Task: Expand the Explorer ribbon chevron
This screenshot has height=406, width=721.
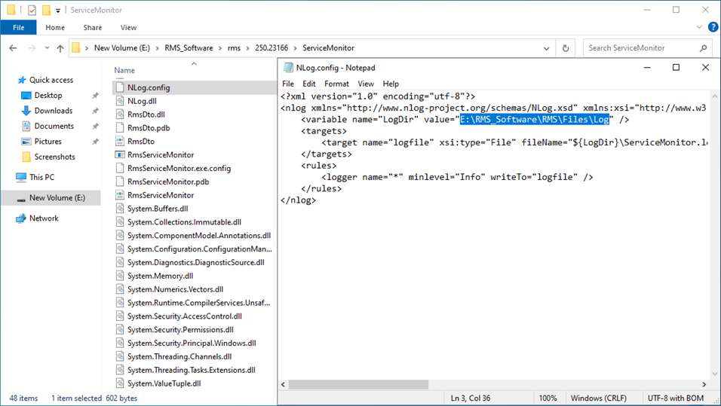Action: (699, 27)
